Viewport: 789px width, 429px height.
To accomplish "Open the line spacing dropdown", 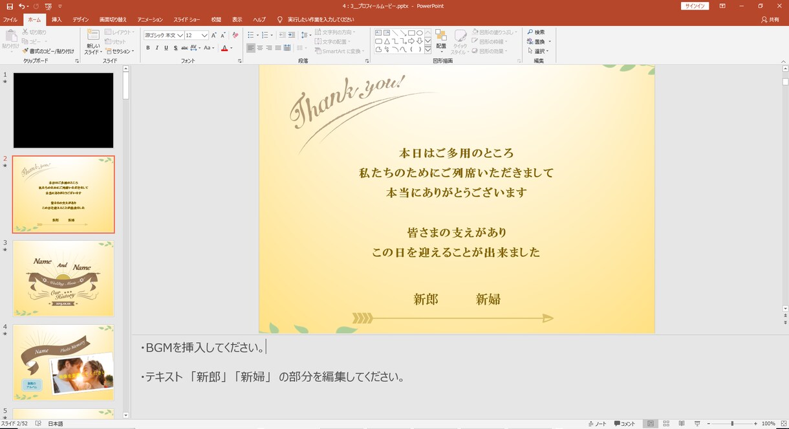I will click(x=306, y=35).
